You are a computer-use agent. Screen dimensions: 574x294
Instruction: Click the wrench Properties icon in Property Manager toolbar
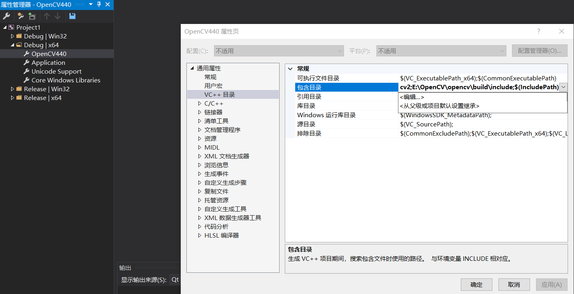[6, 16]
